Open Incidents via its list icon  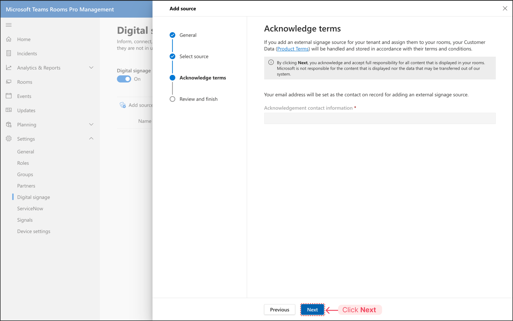click(x=9, y=53)
